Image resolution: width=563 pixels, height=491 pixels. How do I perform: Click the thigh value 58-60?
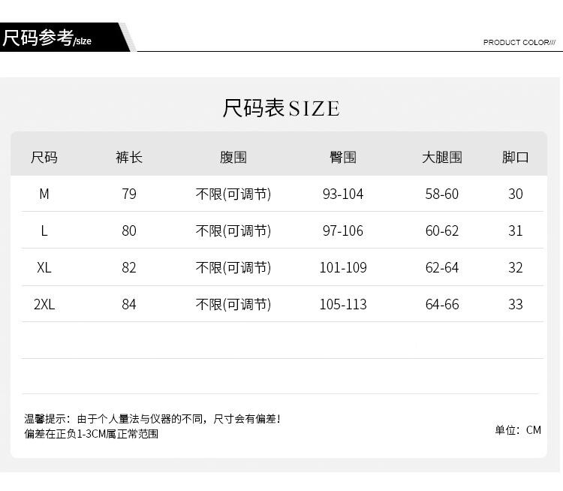click(x=442, y=194)
